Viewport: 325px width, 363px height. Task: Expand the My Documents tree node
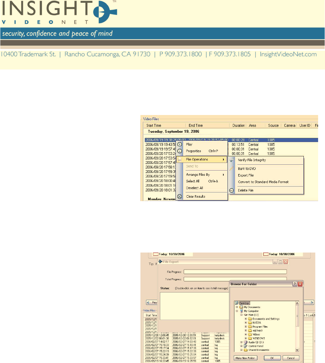point(237,307)
